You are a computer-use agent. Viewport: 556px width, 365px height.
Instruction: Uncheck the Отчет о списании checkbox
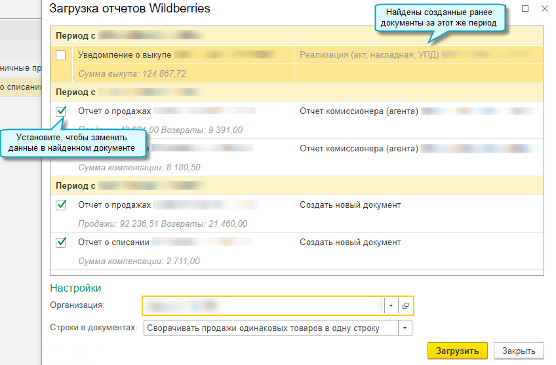pos(60,242)
